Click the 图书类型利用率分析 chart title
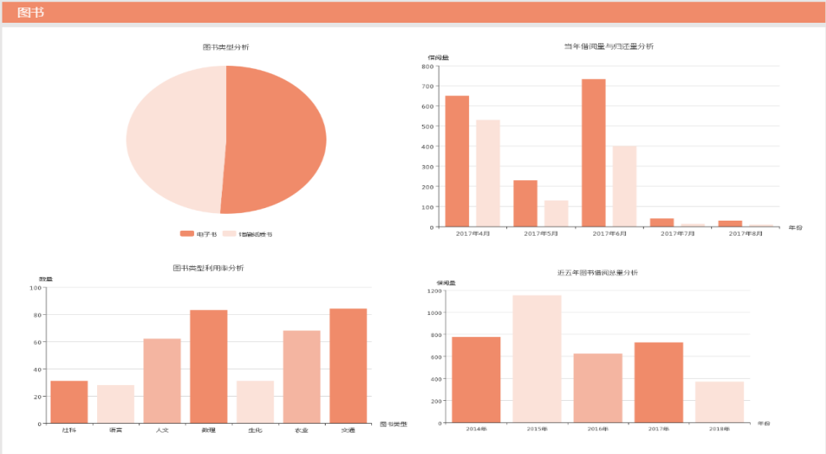 [208, 268]
